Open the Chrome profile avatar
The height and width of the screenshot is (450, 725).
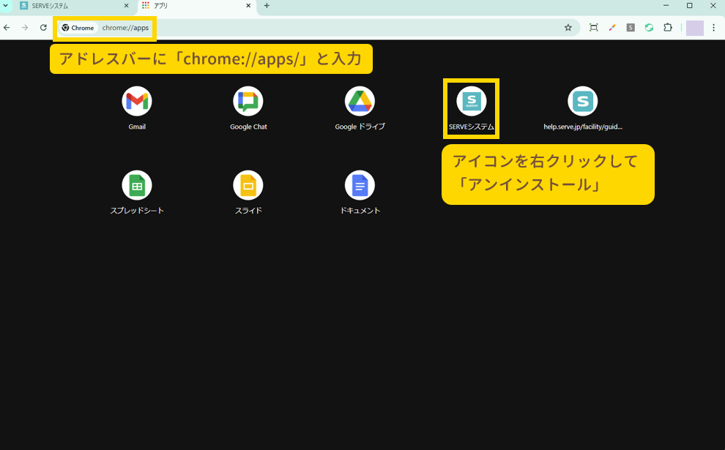click(x=694, y=28)
